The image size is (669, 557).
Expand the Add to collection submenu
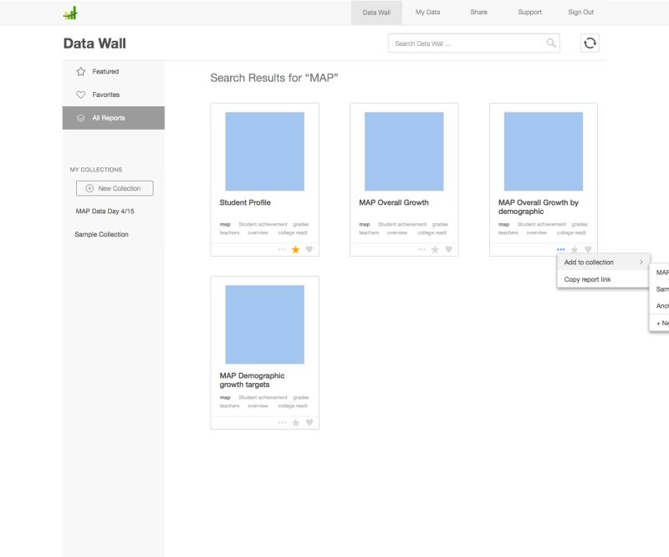tap(597, 262)
